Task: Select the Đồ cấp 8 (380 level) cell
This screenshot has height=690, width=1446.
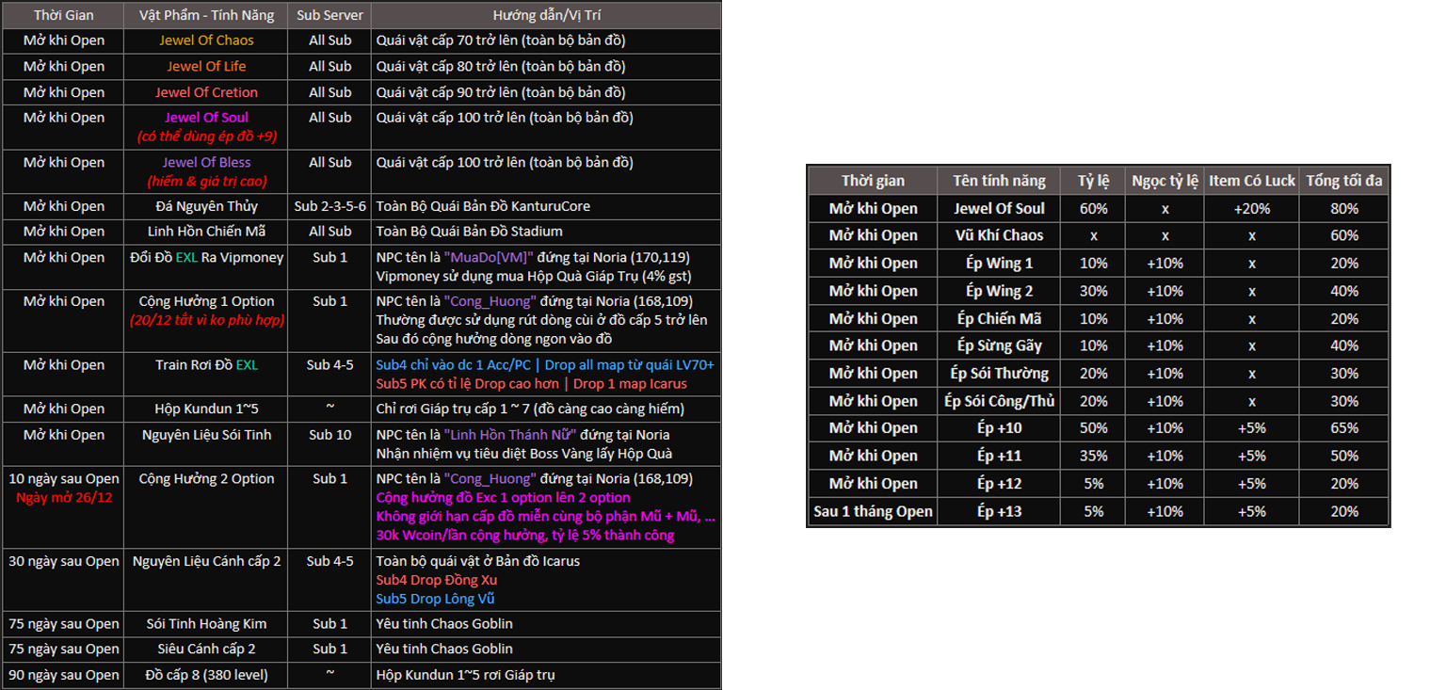Action: 206,675
